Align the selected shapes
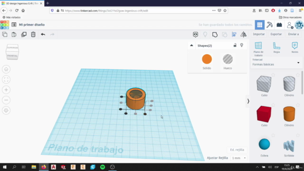This screenshot has height=171, width=304. pyautogui.click(x=234, y=35)
